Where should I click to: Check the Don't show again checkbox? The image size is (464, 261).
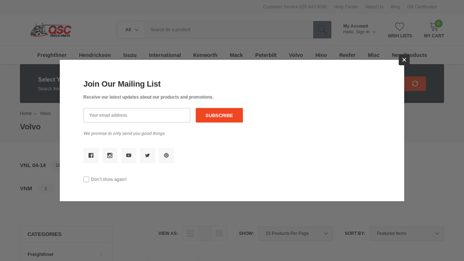tap(86, 180)
